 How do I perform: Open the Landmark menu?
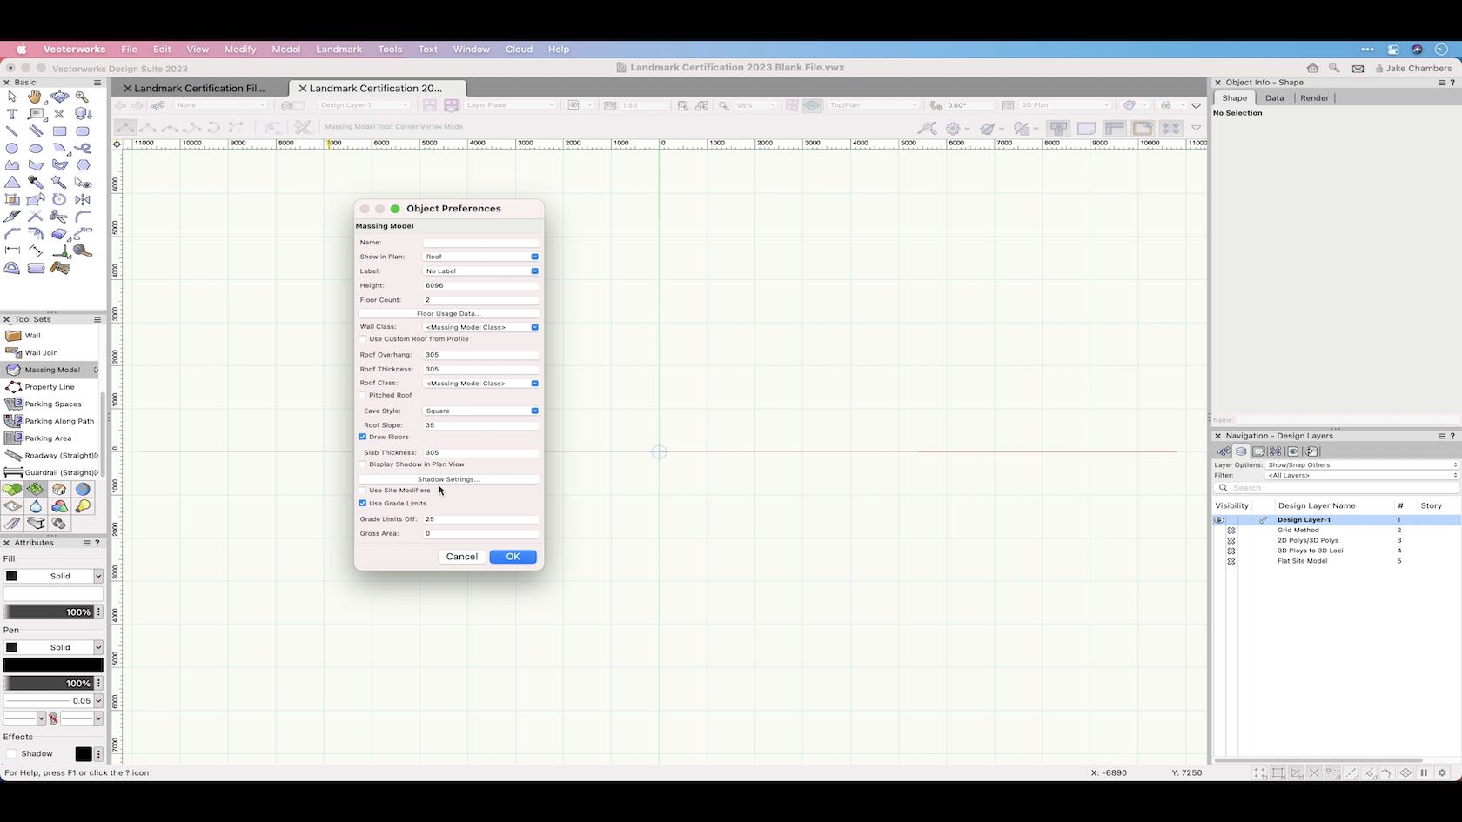coord(339,50)
